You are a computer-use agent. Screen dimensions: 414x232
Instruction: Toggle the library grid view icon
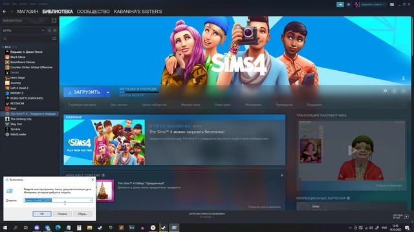(x=54, y=21)
